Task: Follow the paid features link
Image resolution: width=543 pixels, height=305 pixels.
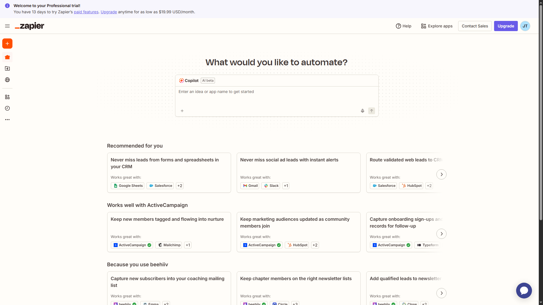Action: 86,12
